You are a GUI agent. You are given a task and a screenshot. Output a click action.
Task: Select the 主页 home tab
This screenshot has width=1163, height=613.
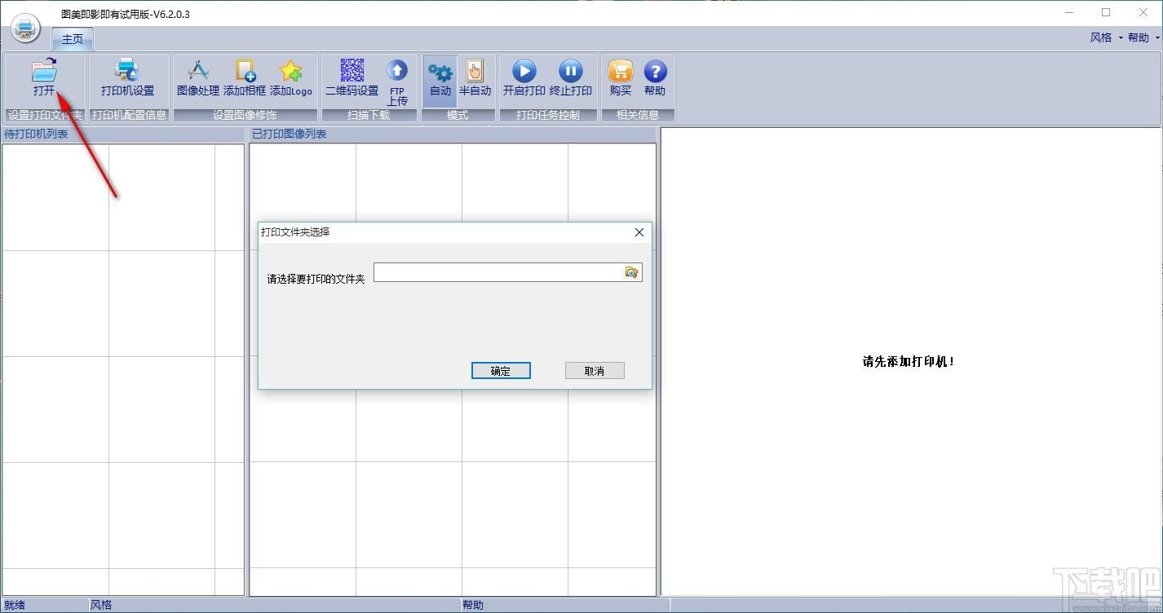tap(73, 39)
